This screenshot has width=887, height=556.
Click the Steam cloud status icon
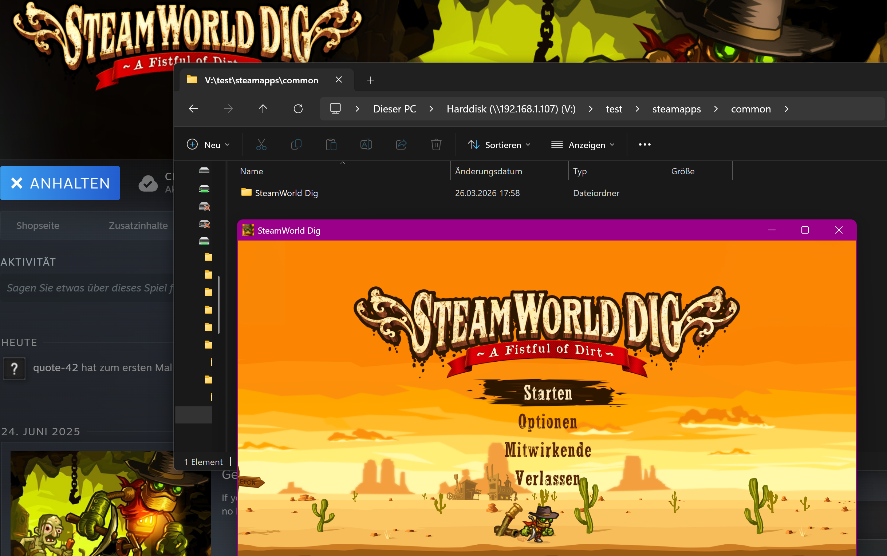(148, 183)
